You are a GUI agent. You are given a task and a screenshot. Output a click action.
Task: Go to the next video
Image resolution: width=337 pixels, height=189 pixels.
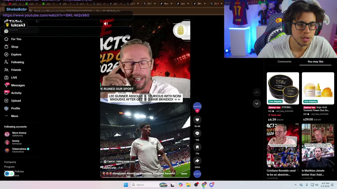pyautogui.click(x=257, y=103)
